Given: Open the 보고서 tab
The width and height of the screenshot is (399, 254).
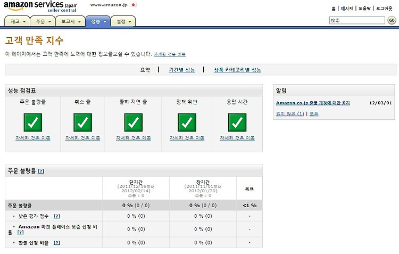Looking at the screenshot, I should pos(70,21).
